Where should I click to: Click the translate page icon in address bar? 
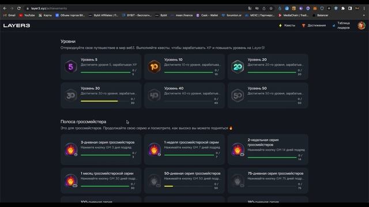250,8
